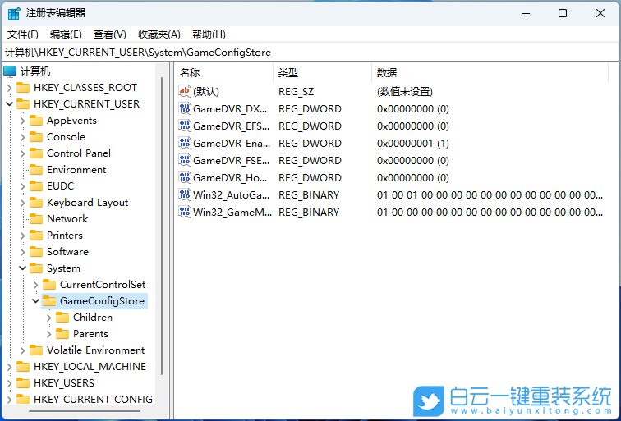Click the Win32_GameM... REG_BINARY type cell

pyautogui.click(x=309, y=212)
